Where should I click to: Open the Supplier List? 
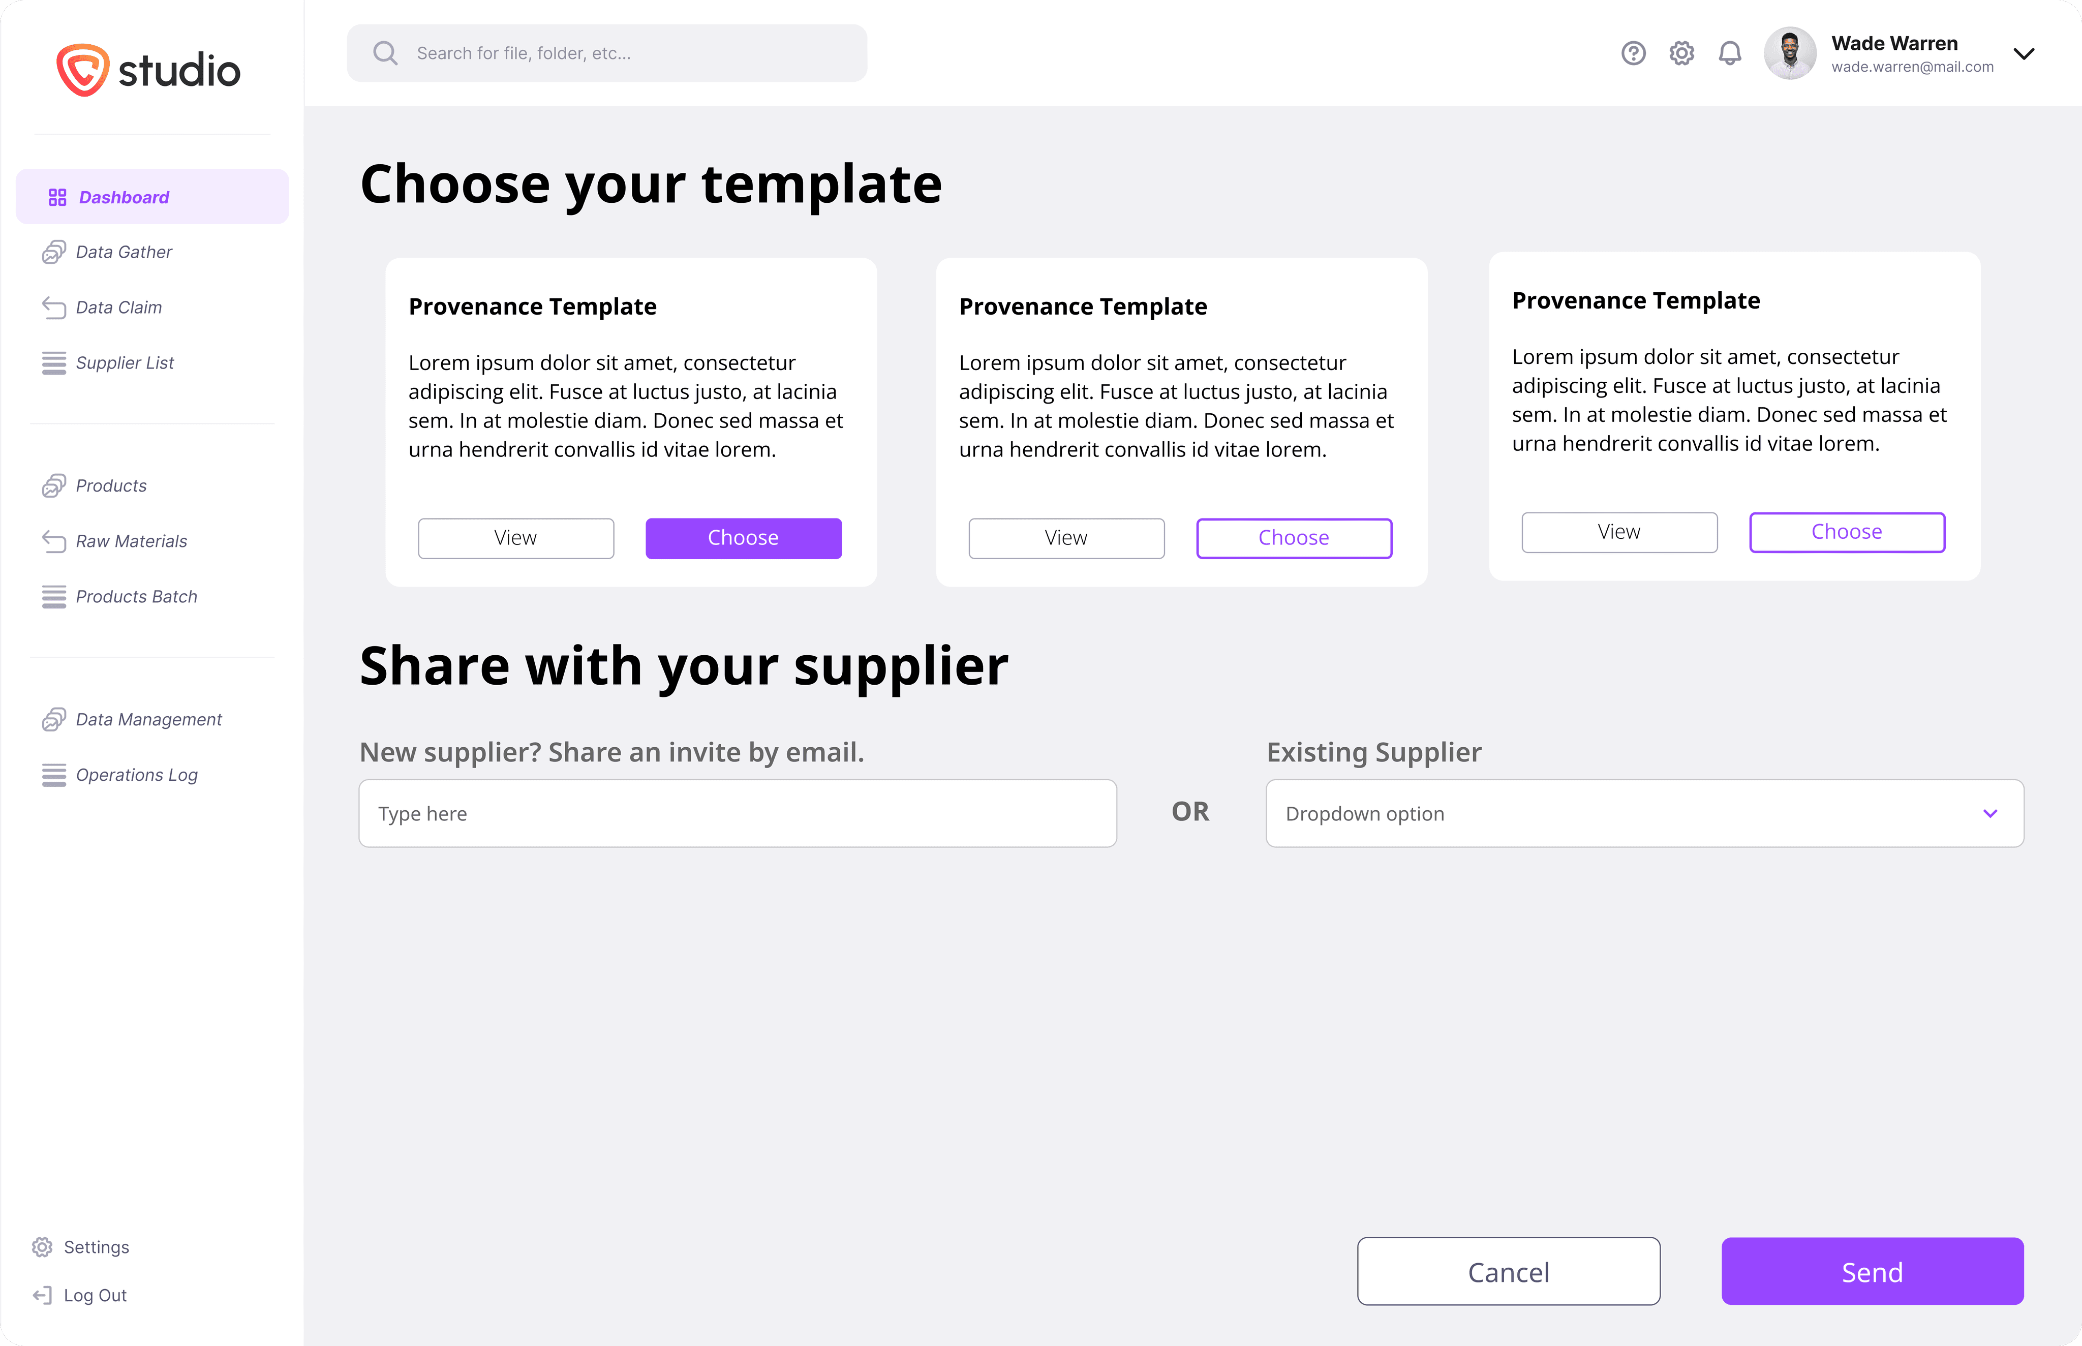pos(125,363)
